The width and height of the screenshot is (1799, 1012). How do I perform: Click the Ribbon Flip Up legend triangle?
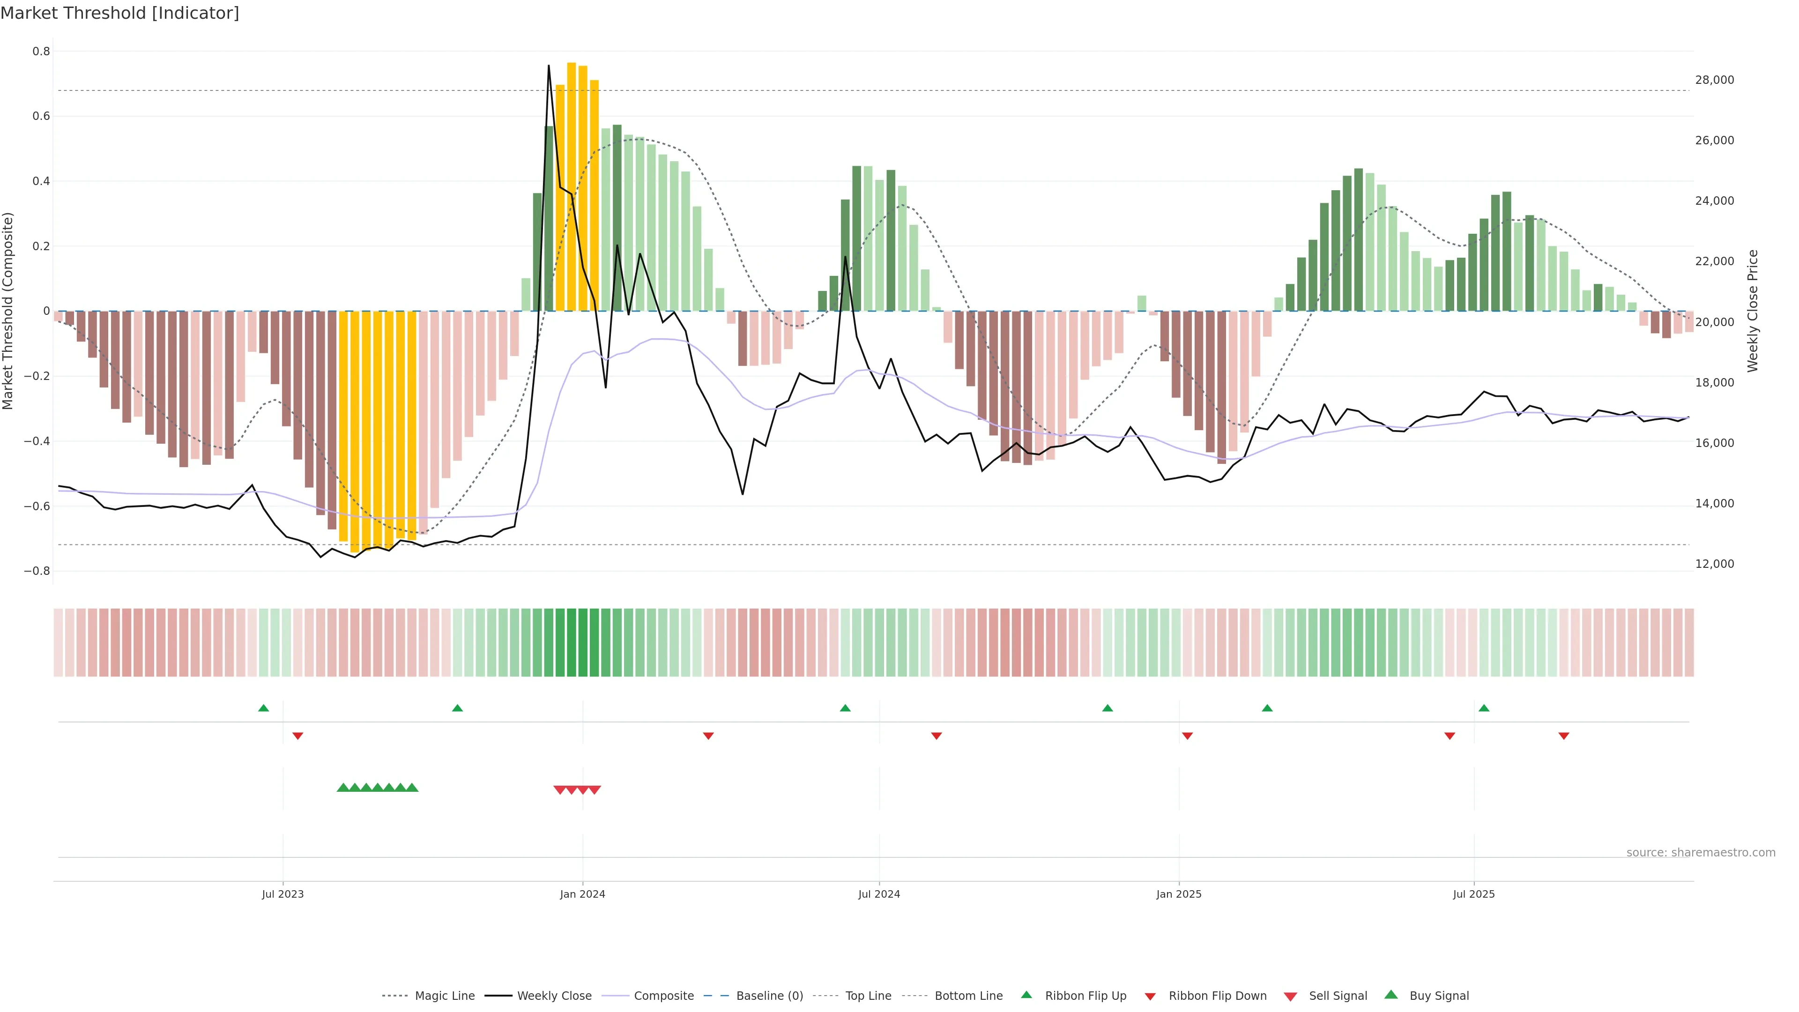pos(1026,995)
